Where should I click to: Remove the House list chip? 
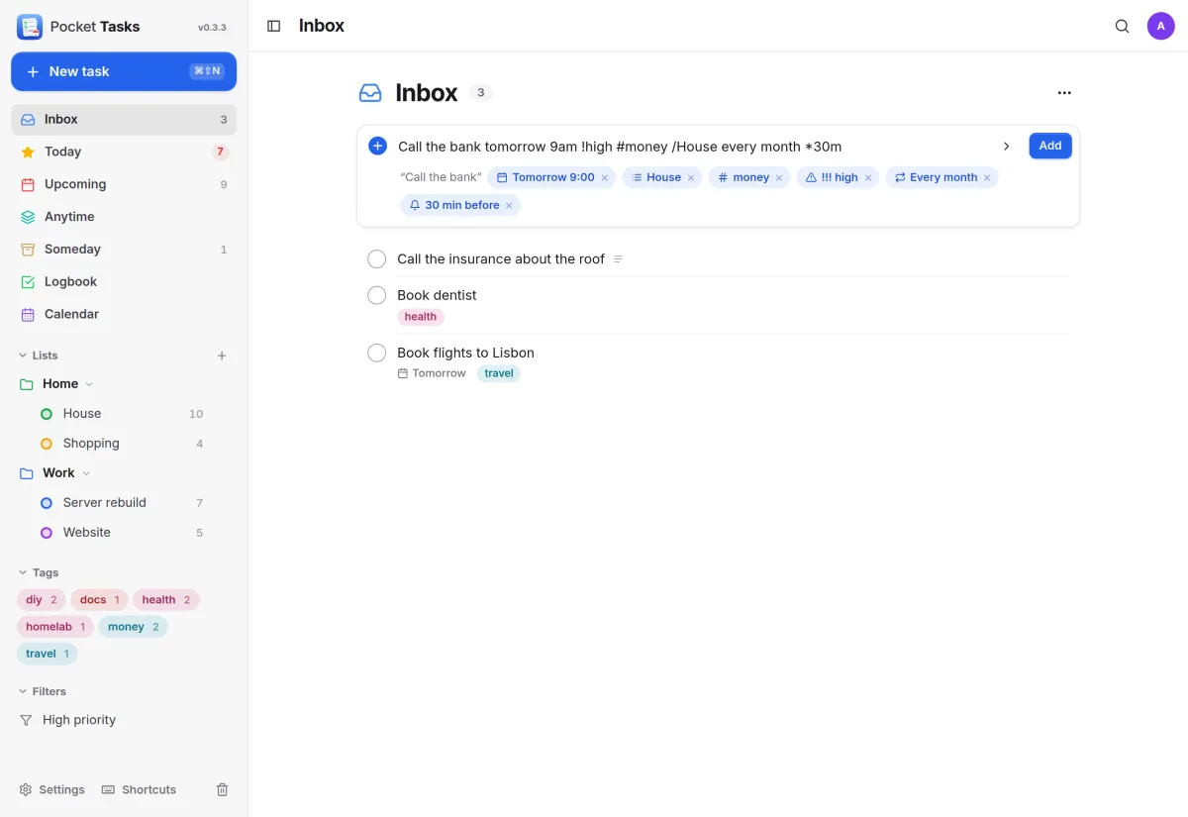pyautogui.click(x=691, y=178)
